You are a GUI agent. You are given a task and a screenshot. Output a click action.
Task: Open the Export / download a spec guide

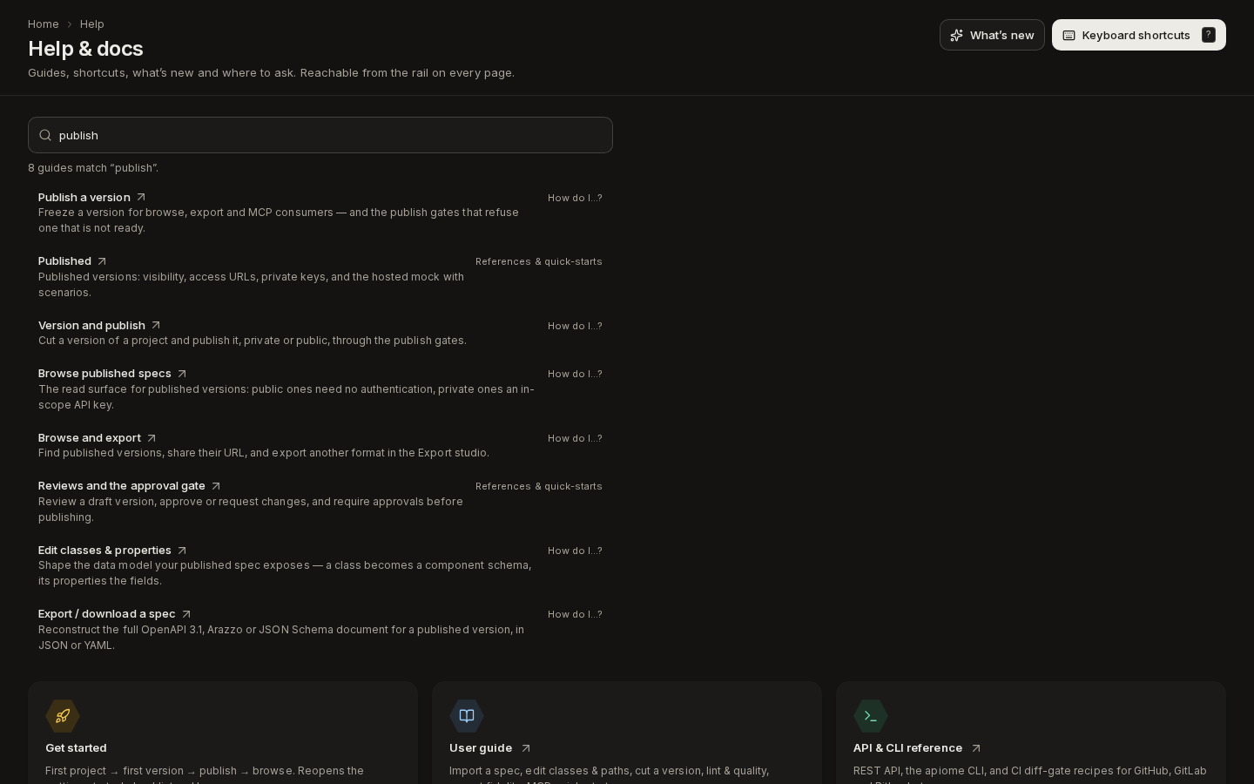[107, 614]
